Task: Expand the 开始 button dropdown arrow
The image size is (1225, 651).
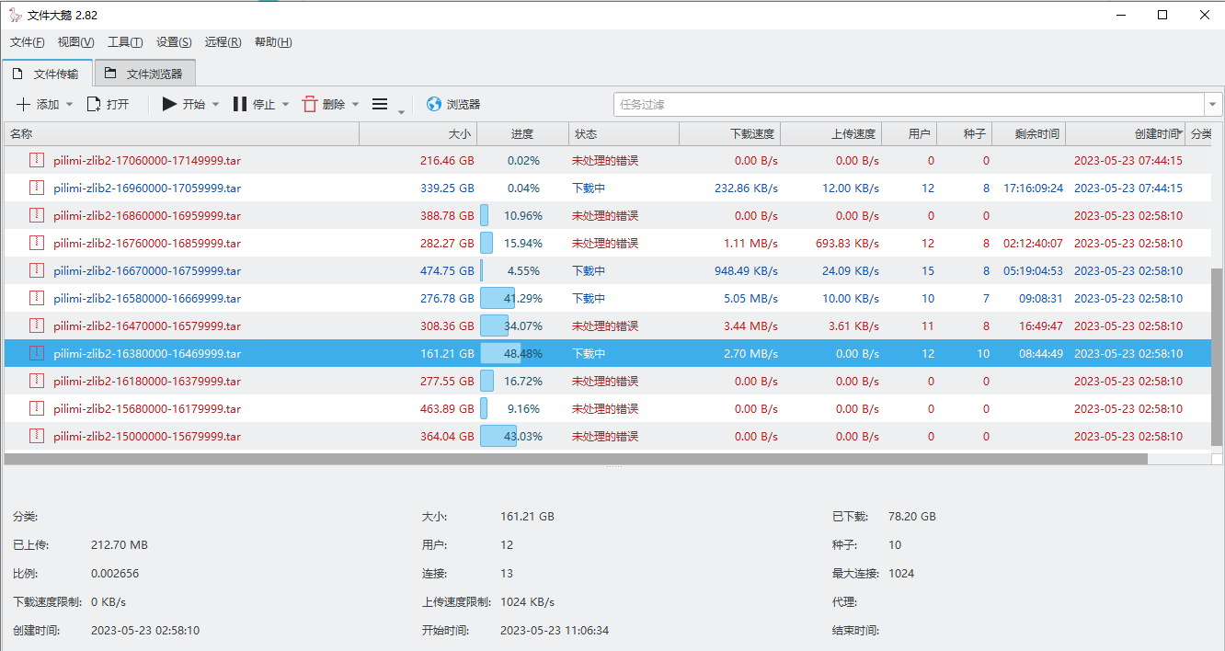Action: tap(214, 104)
